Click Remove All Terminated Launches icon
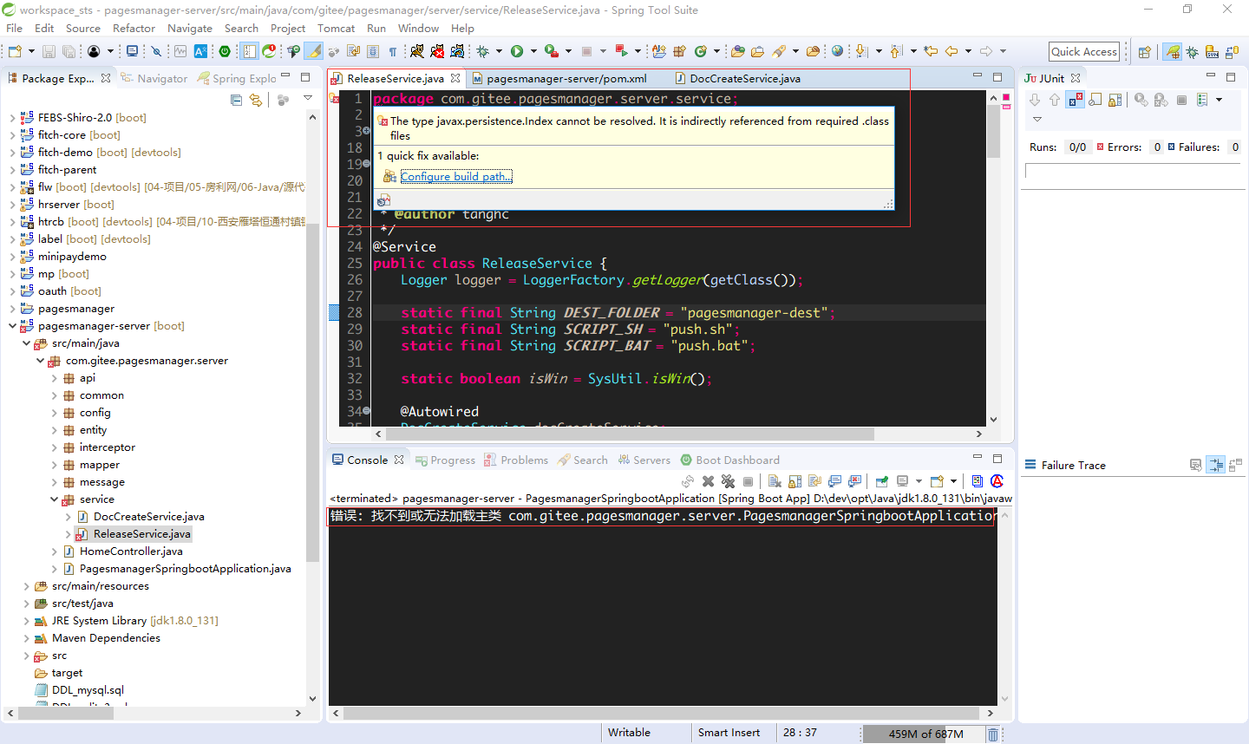Screen dimensions: 1249x744 pos(729,481)
